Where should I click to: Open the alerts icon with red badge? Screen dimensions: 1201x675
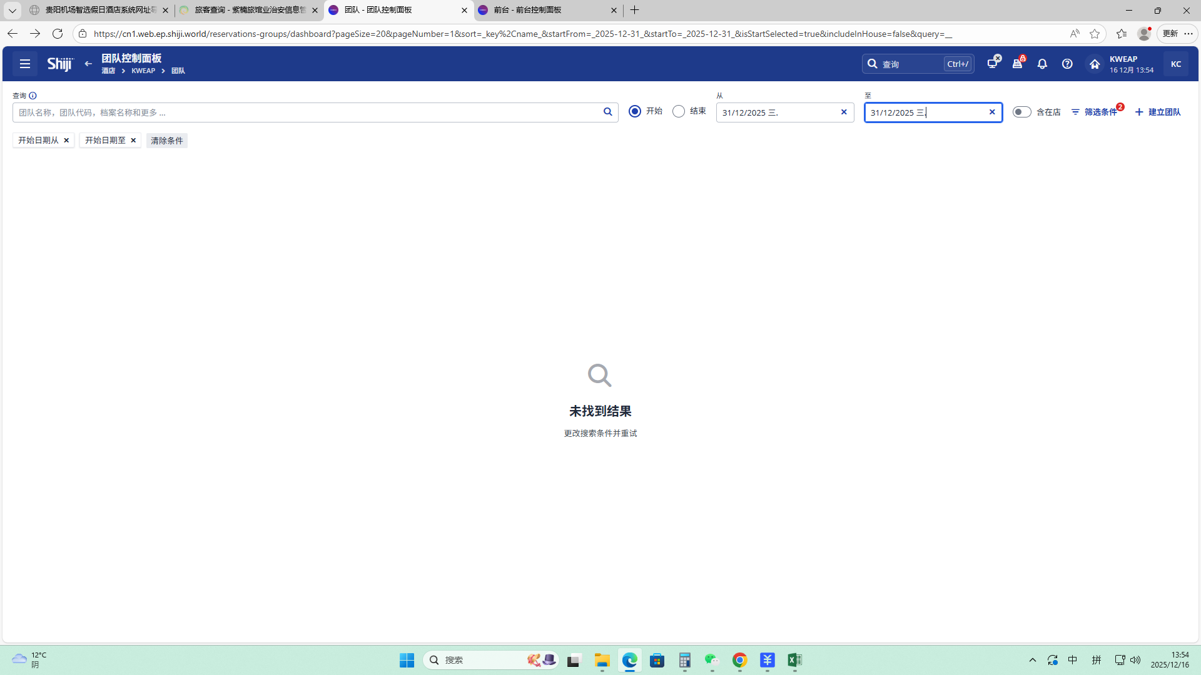tap(1018, 64)
